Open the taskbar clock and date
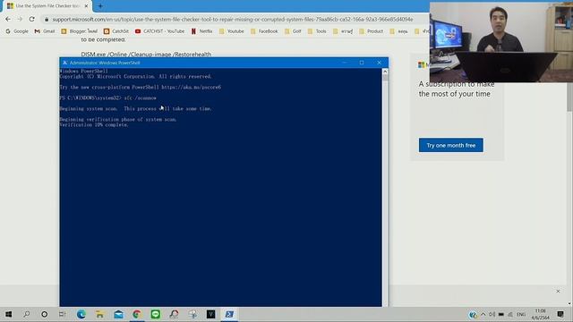 [541, 314]
